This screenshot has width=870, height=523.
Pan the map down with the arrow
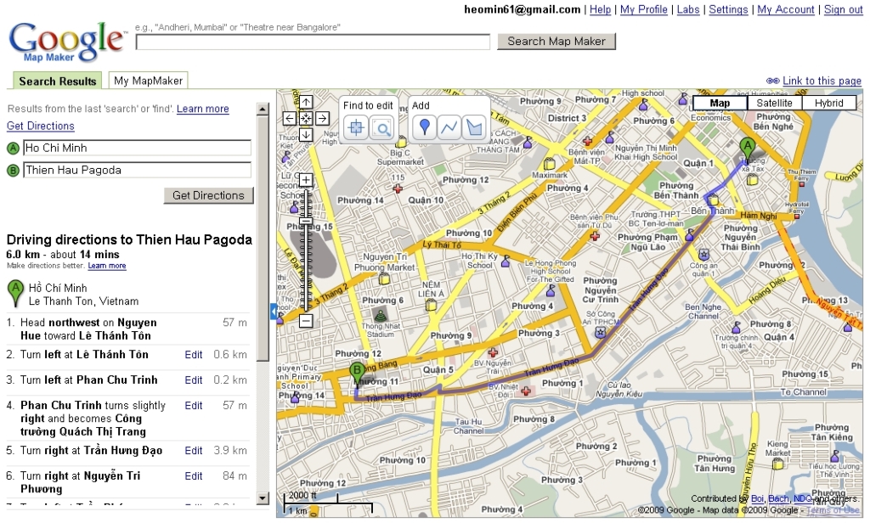306,135
